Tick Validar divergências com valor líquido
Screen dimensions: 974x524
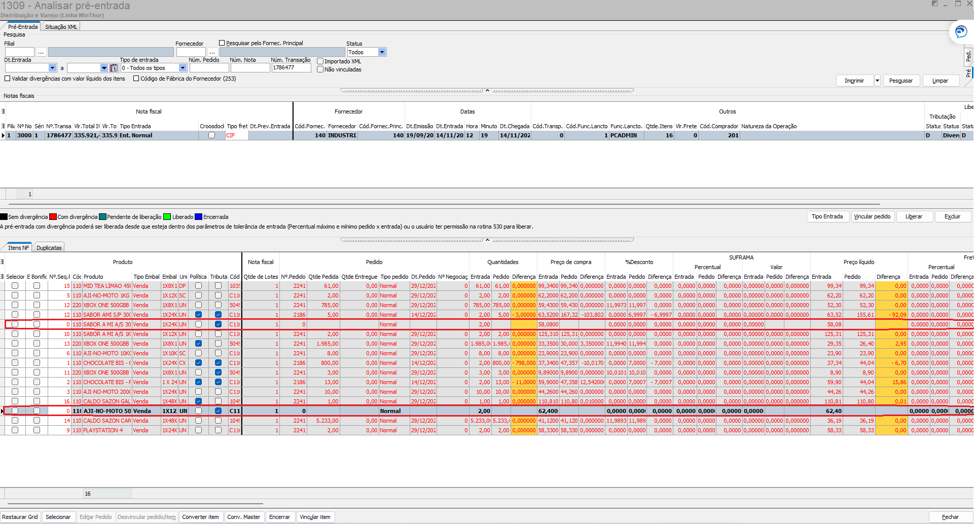pyautogui.click(x=8, y=79)
